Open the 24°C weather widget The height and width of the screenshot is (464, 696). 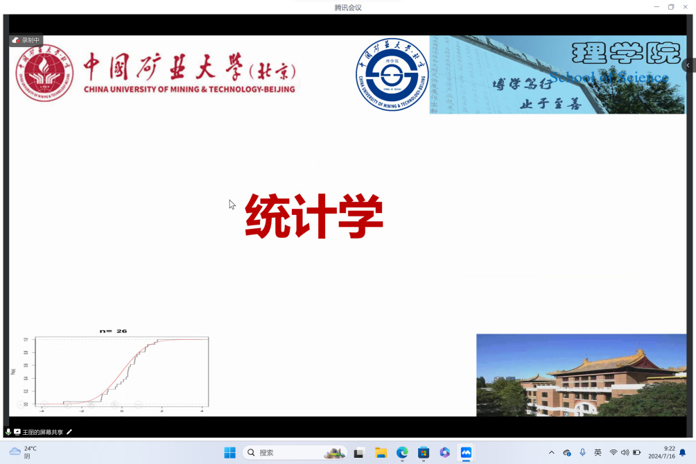(24, 453)
